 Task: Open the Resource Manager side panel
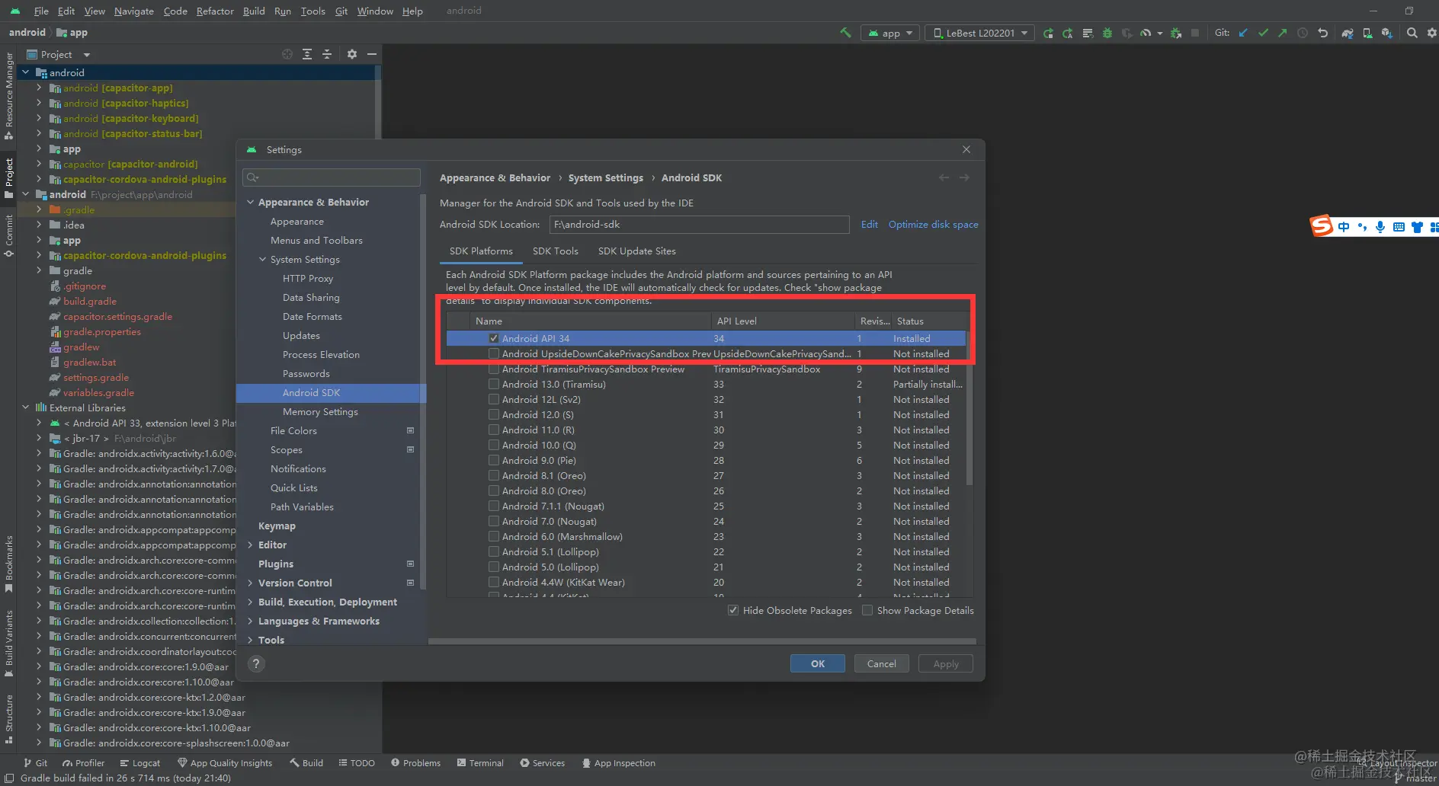coord(8,95)
